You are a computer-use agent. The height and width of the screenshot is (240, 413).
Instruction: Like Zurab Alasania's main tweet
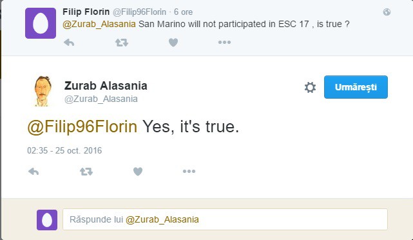[138, 172]
